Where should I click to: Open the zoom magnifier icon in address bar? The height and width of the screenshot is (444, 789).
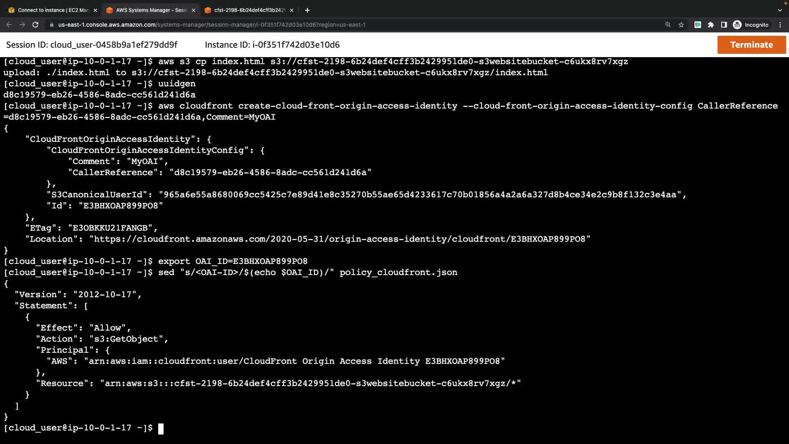pos(668,25)
